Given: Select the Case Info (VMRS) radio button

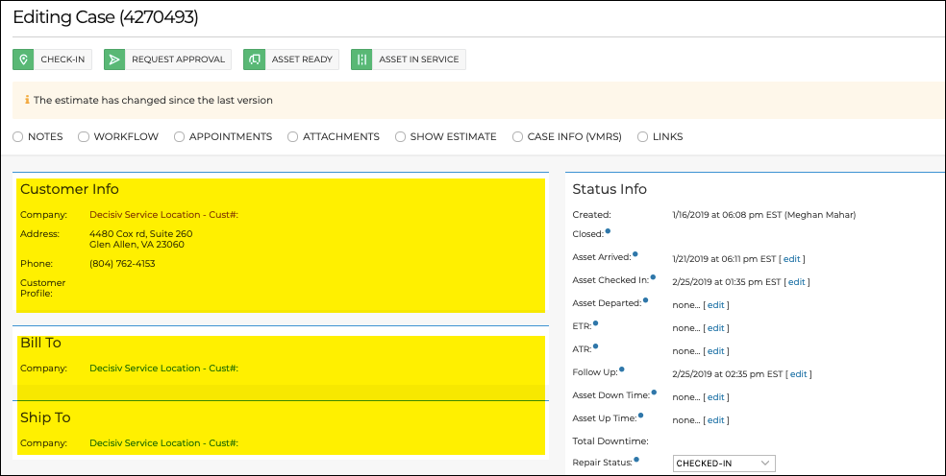Looking at the screenshot, I should (x=517, y=137).
